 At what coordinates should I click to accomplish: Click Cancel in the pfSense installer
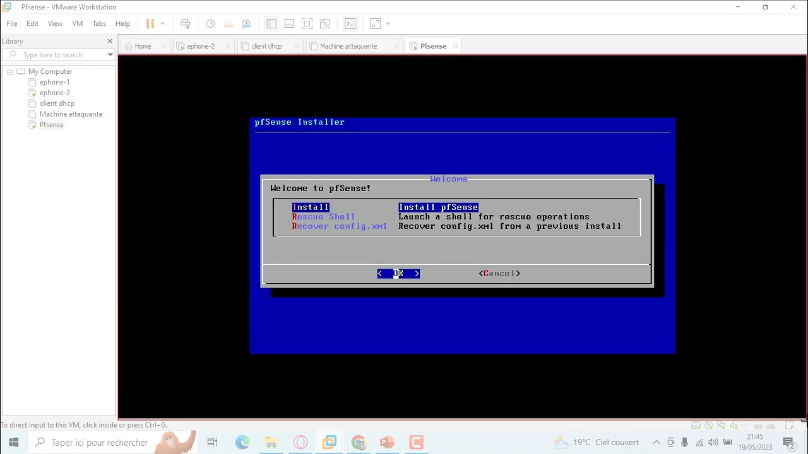tap(499, 273)
